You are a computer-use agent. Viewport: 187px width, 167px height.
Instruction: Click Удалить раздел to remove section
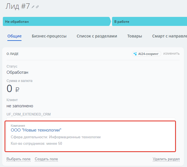tap(166, 159)
